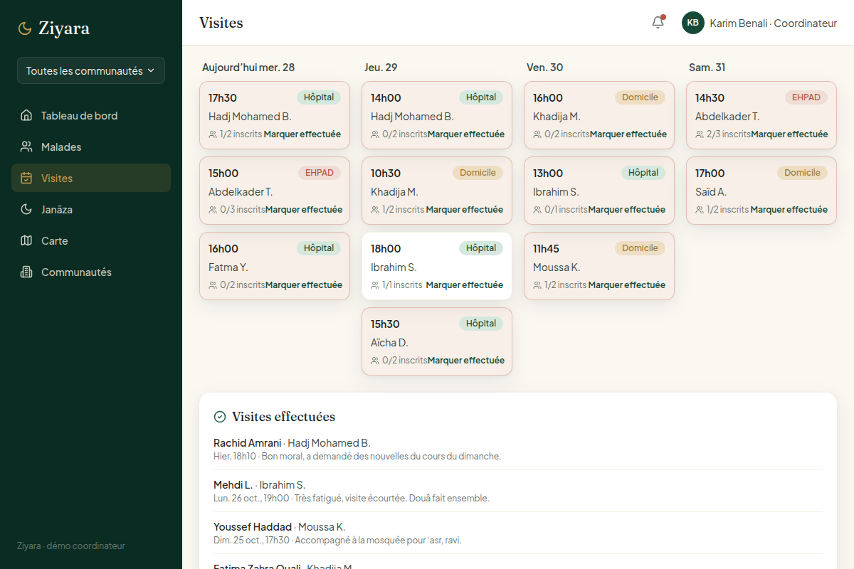Click the building icon beside Communautés
This screenshot has width=854, height=569.
point(26,272)
